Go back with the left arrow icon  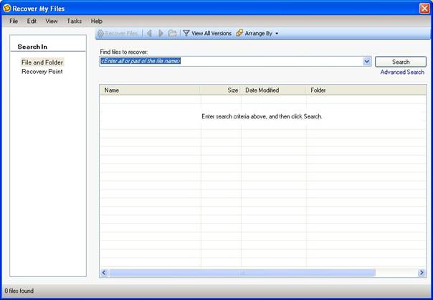(x=149, y=34)
